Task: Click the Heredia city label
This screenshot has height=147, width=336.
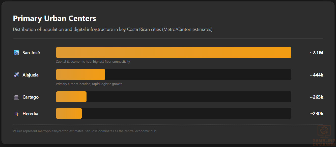Action: (x=30, y=114)
